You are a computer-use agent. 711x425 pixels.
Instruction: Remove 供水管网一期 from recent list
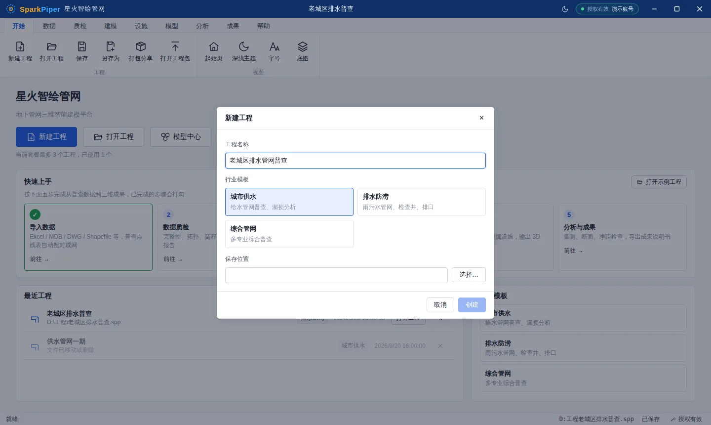tap(440, 346)
